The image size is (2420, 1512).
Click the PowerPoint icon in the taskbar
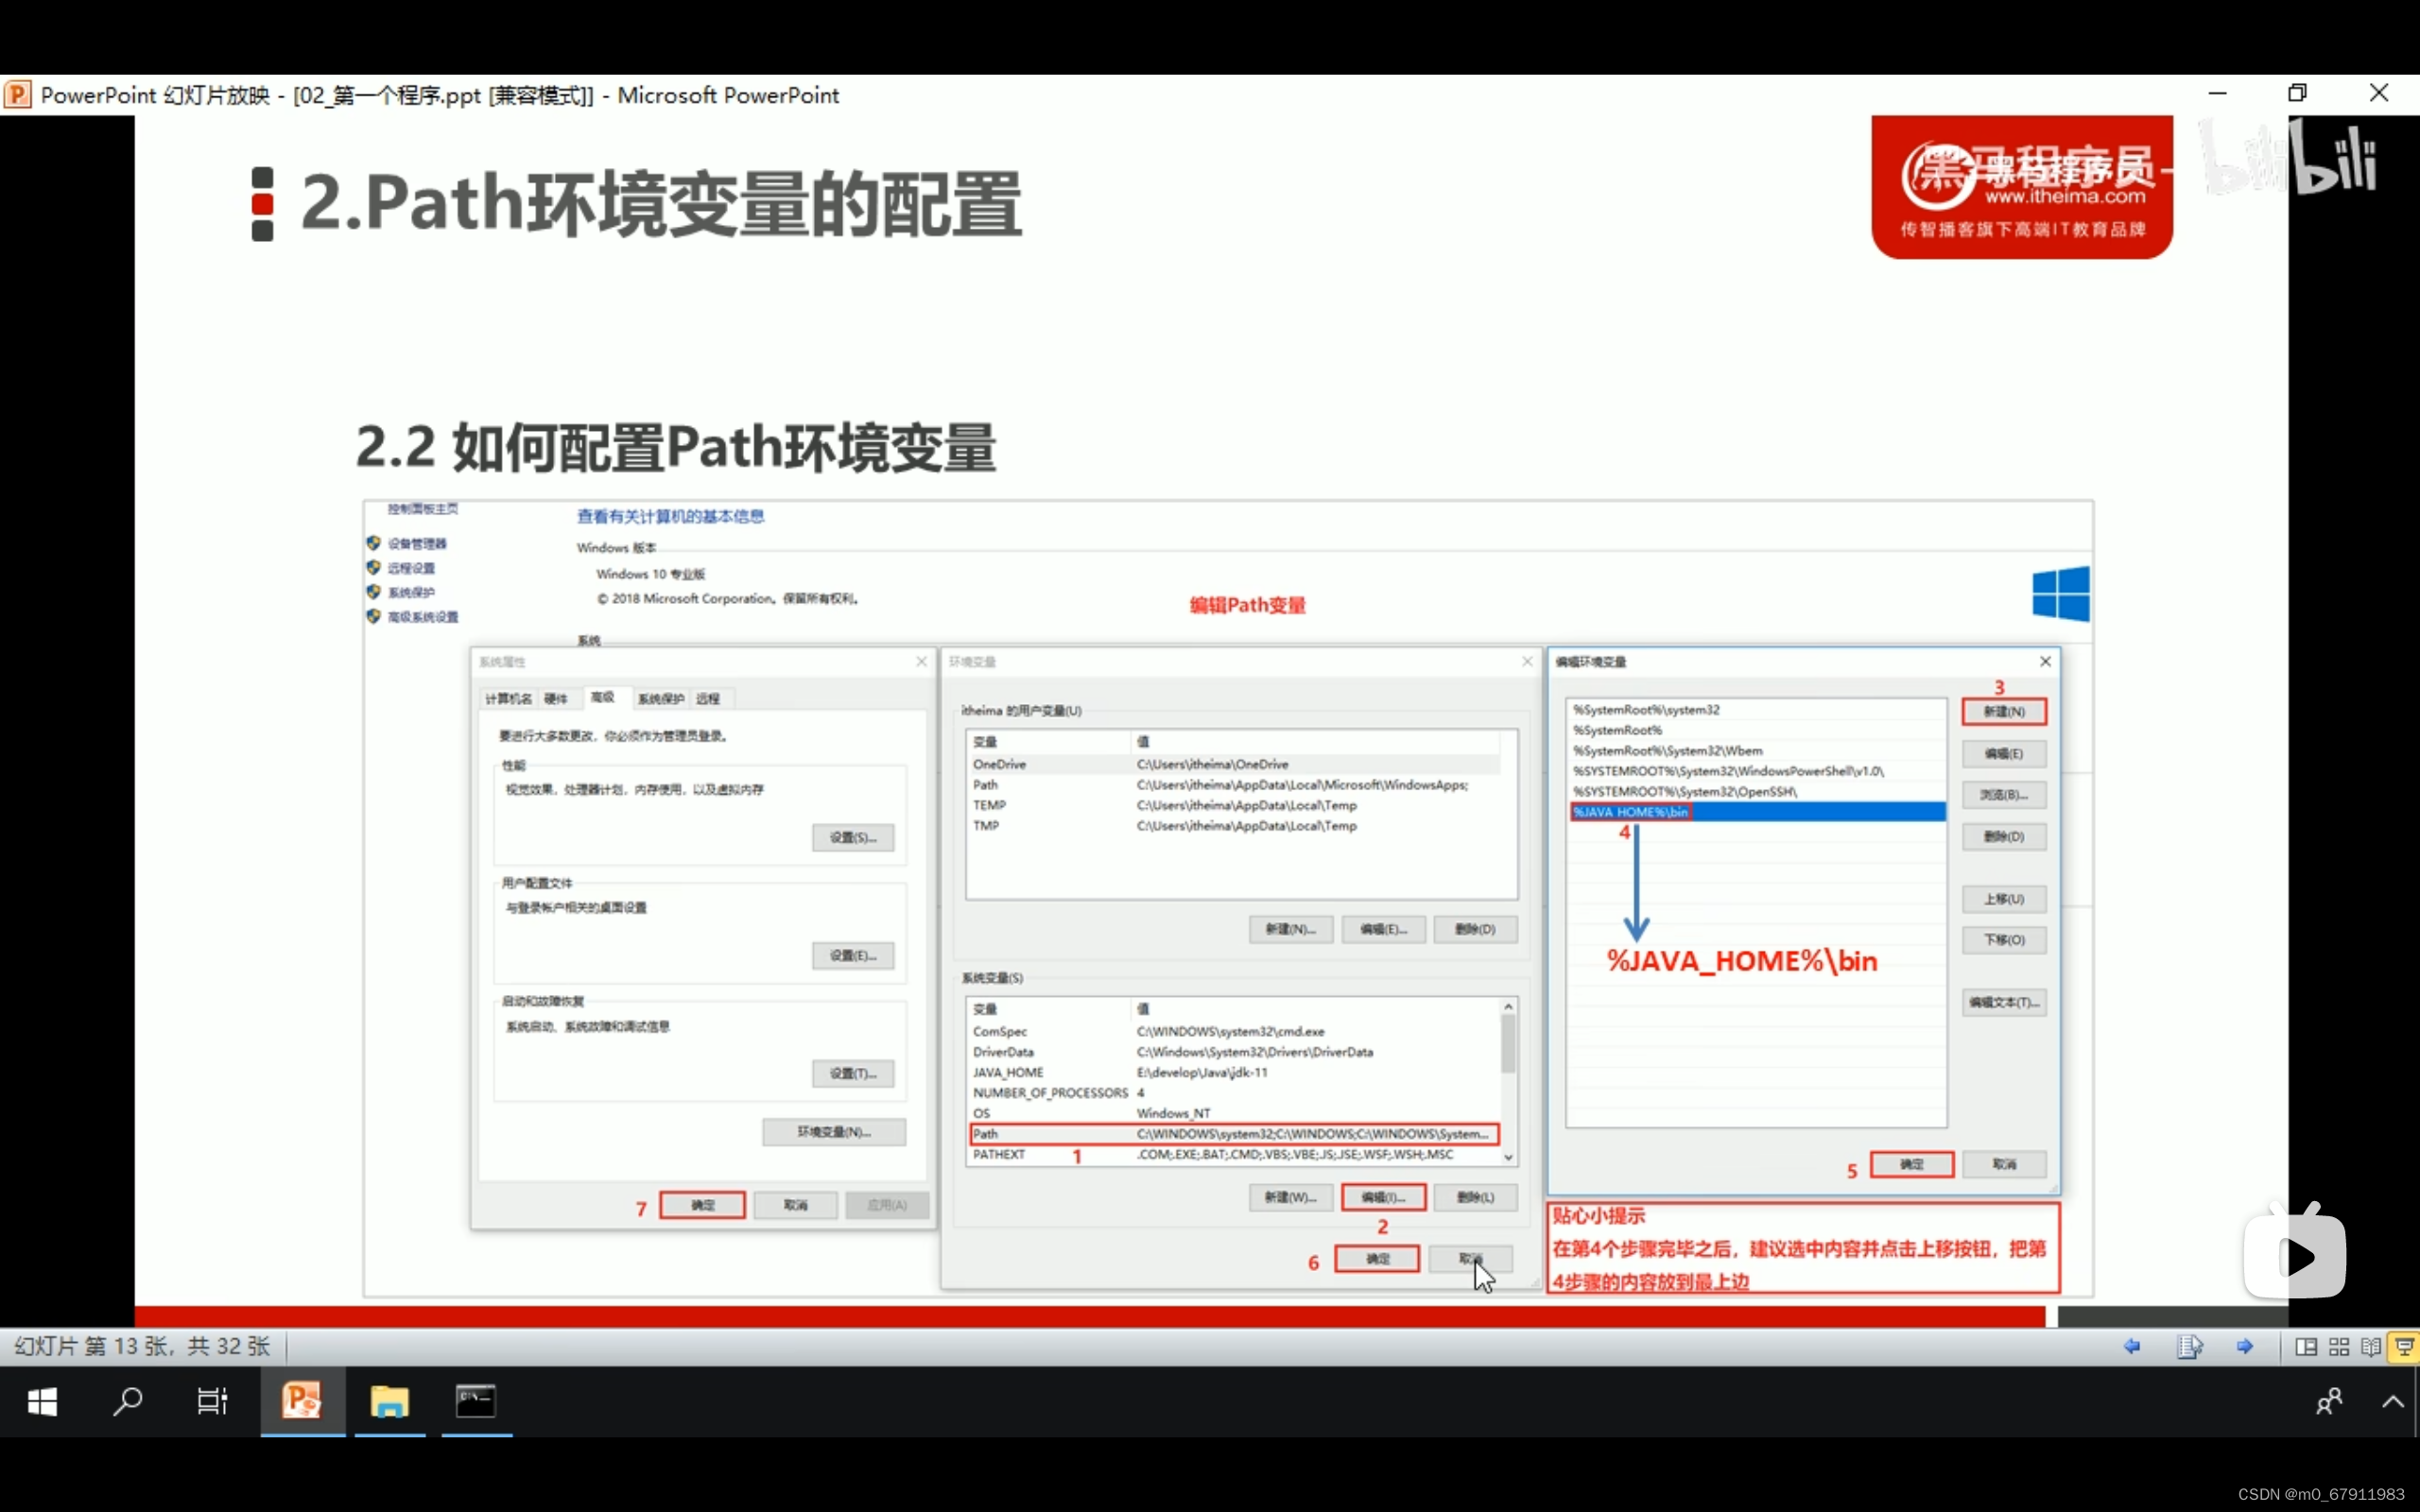(302, 1401)
